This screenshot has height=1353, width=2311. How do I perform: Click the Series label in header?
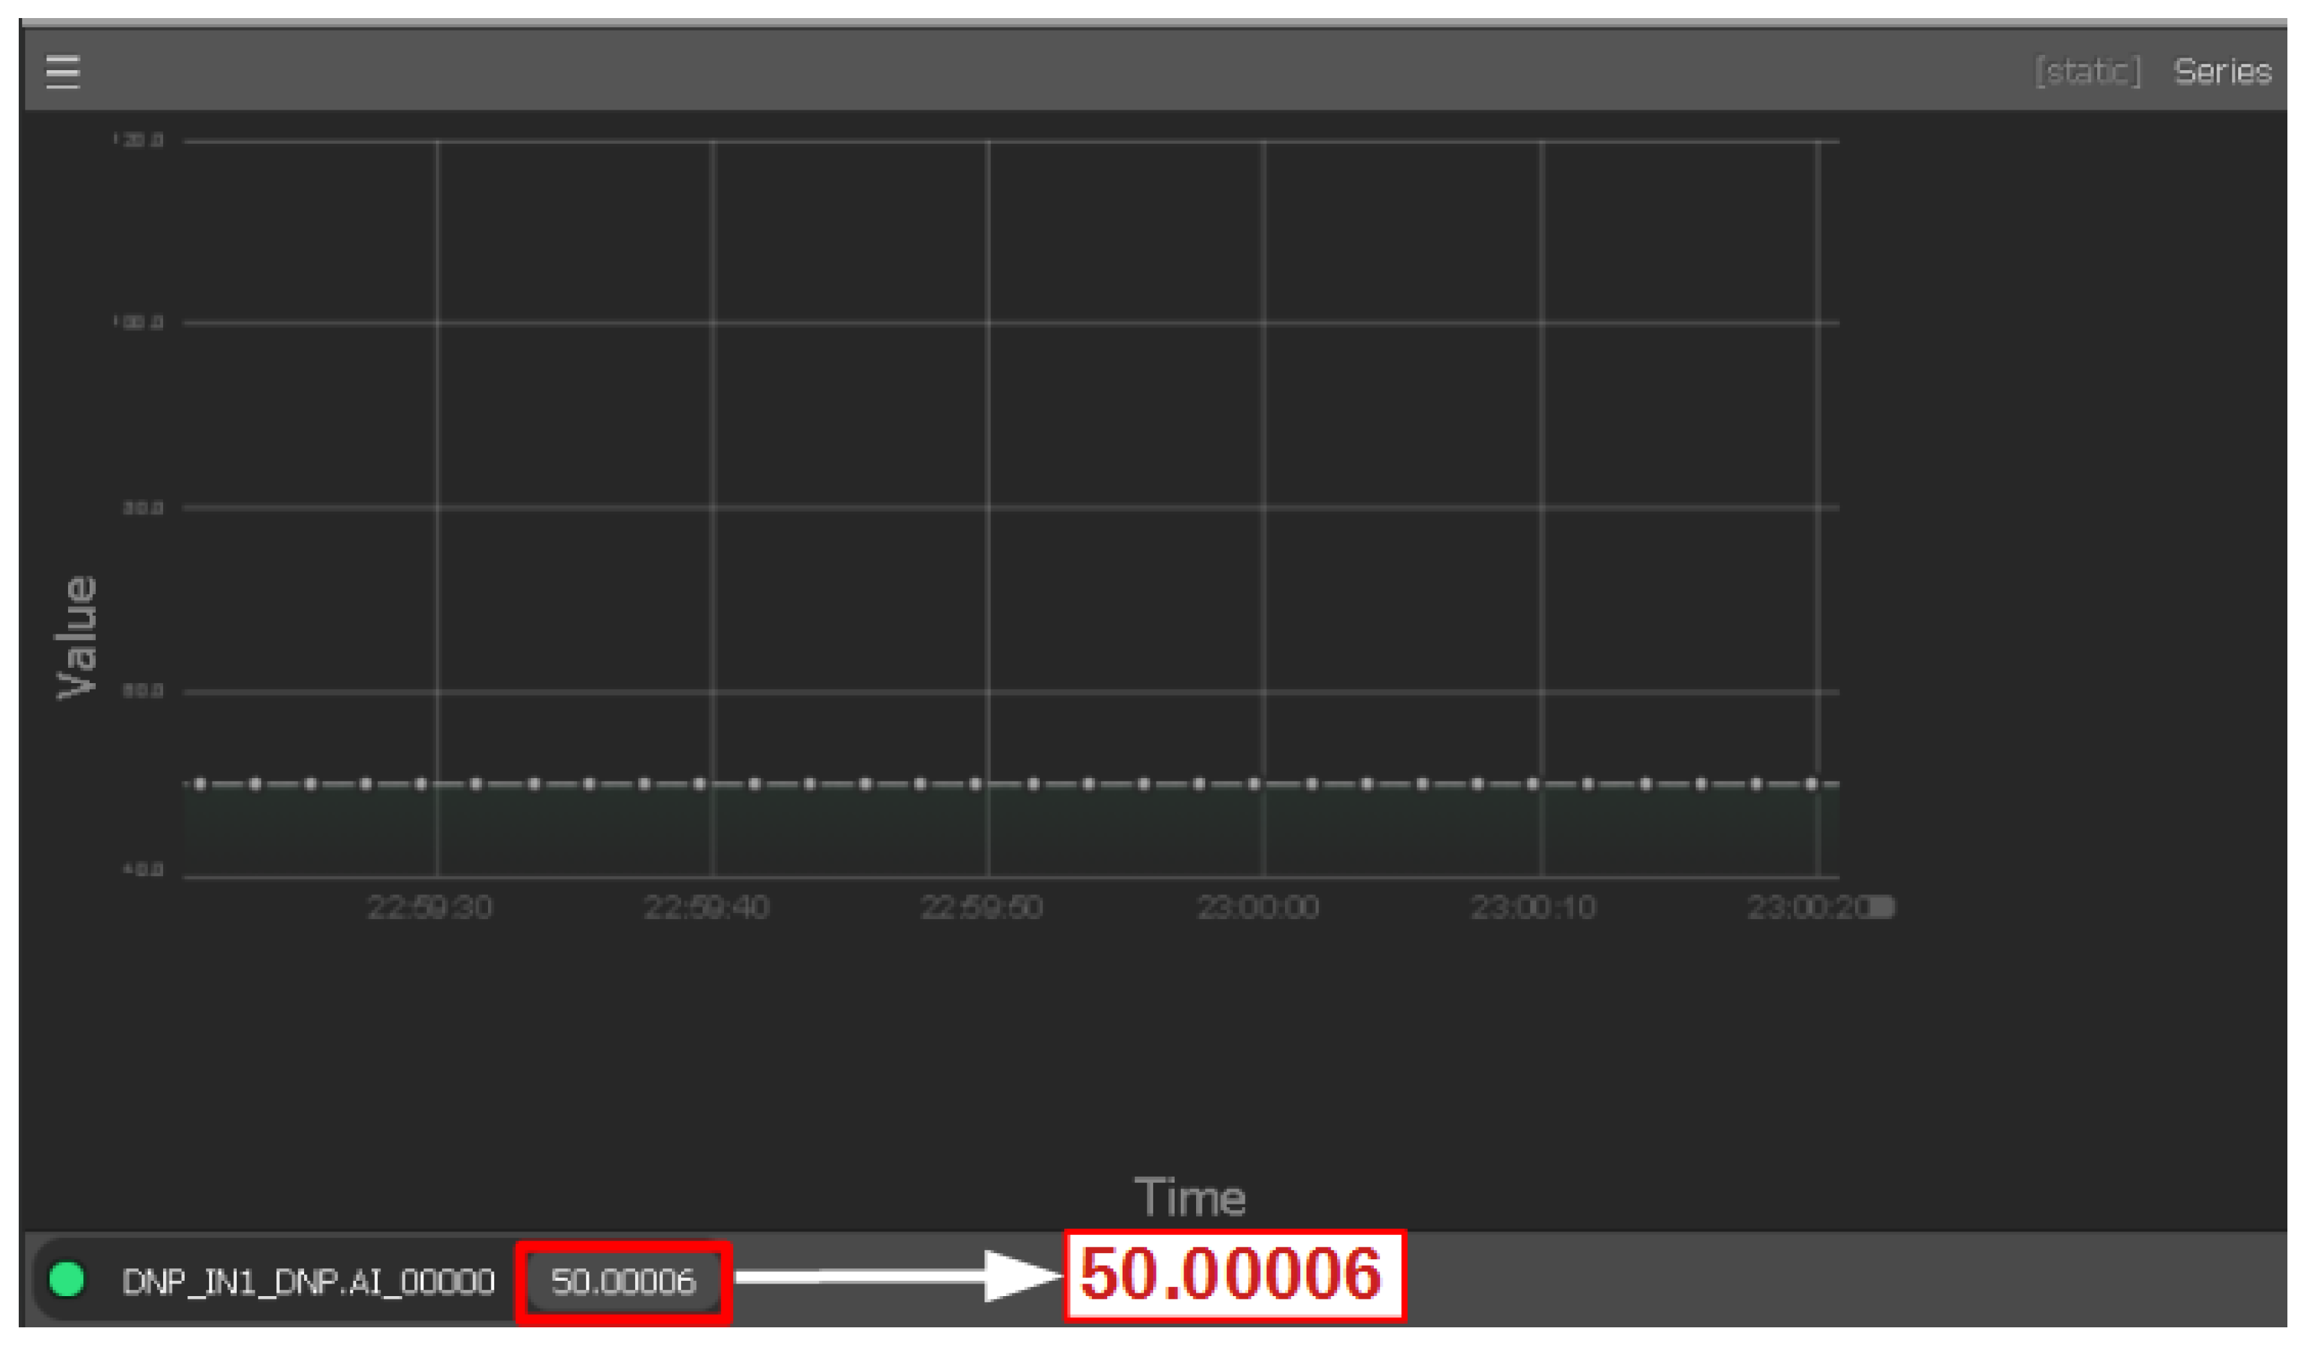[x=2222, y=72]
